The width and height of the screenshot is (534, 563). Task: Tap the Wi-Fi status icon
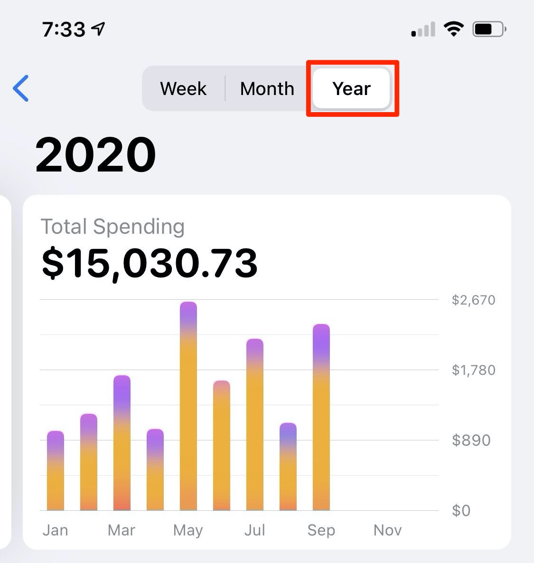454,29
